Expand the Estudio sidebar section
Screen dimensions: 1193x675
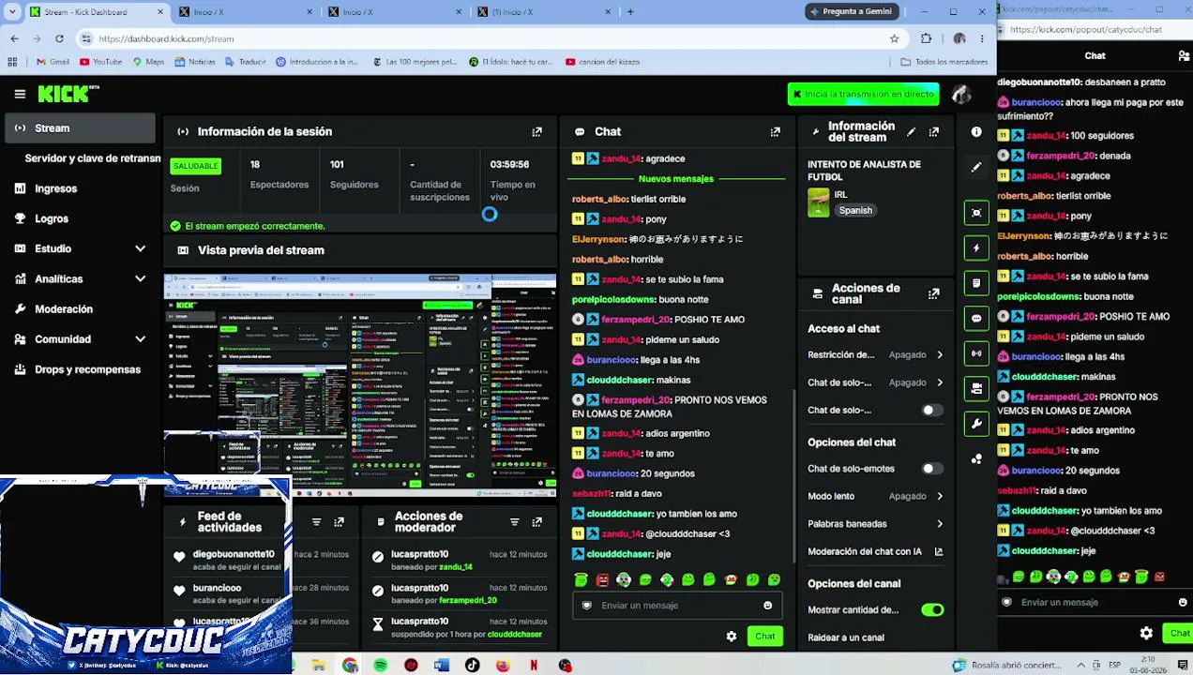pyautogui.click(x=140, y=248)
